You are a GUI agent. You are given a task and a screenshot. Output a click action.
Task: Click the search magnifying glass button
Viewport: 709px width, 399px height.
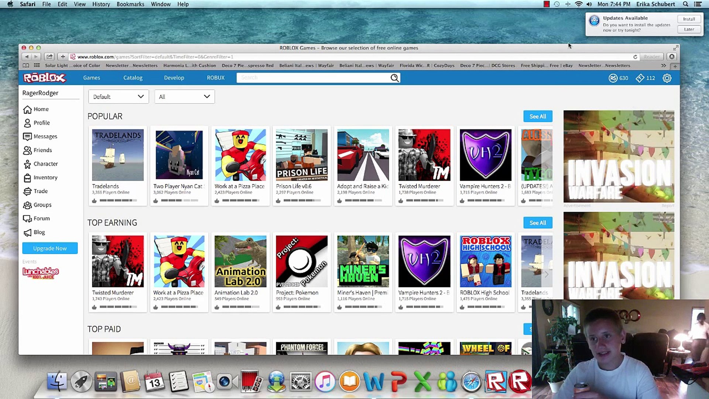coord(394,78)
